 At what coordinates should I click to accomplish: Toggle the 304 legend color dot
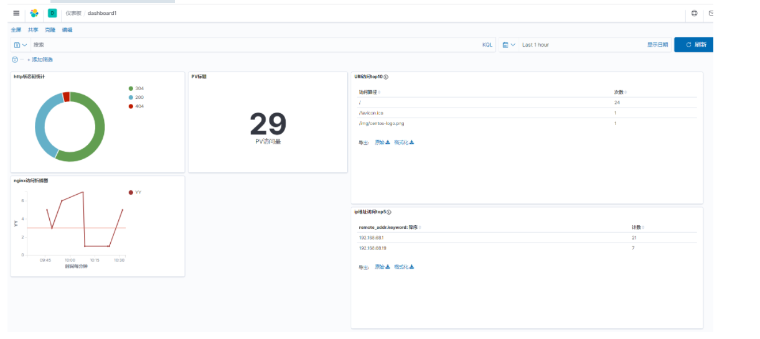click(131, 88)
